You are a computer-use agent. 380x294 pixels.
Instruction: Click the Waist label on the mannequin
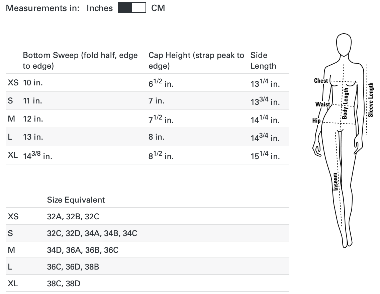click(x=322, y=104)
